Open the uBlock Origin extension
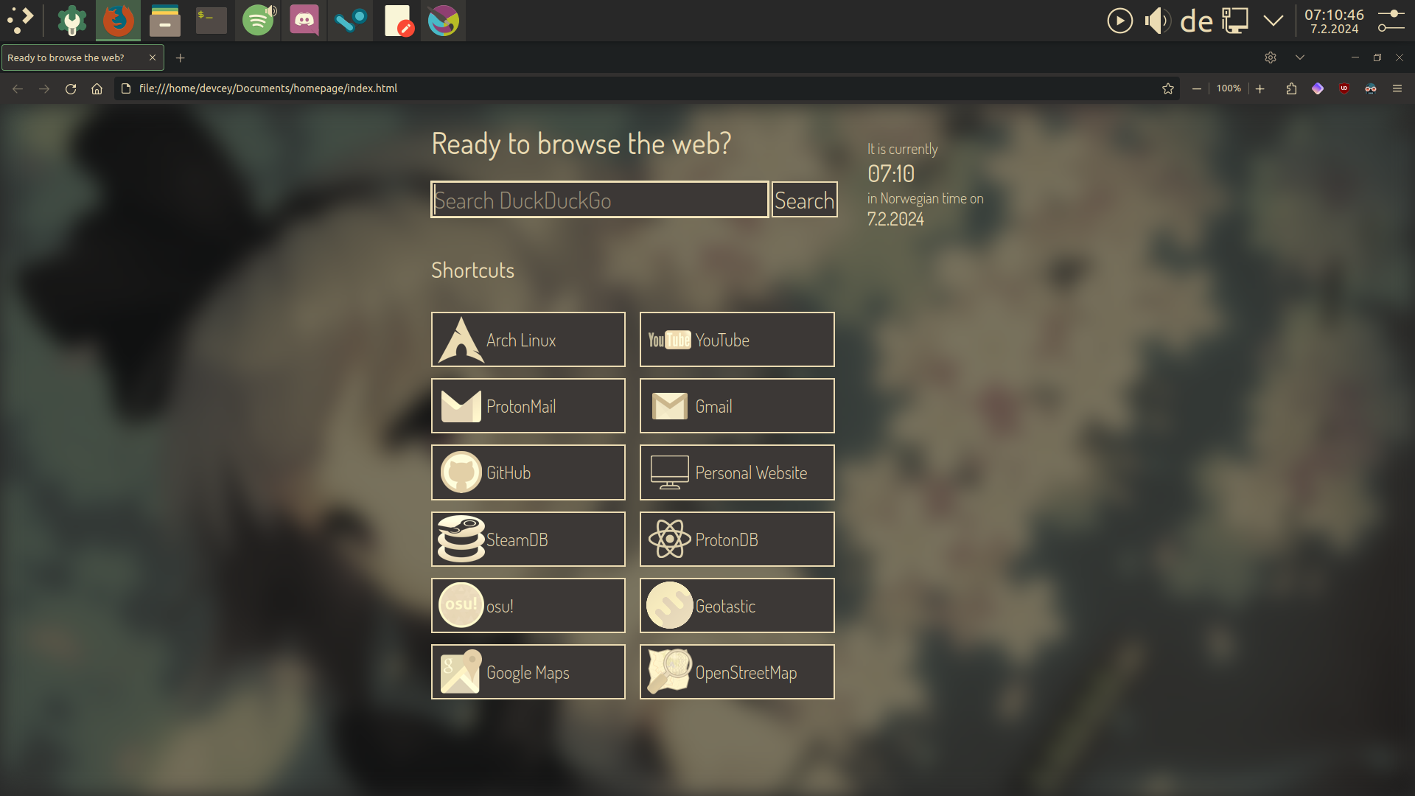 1344,88
